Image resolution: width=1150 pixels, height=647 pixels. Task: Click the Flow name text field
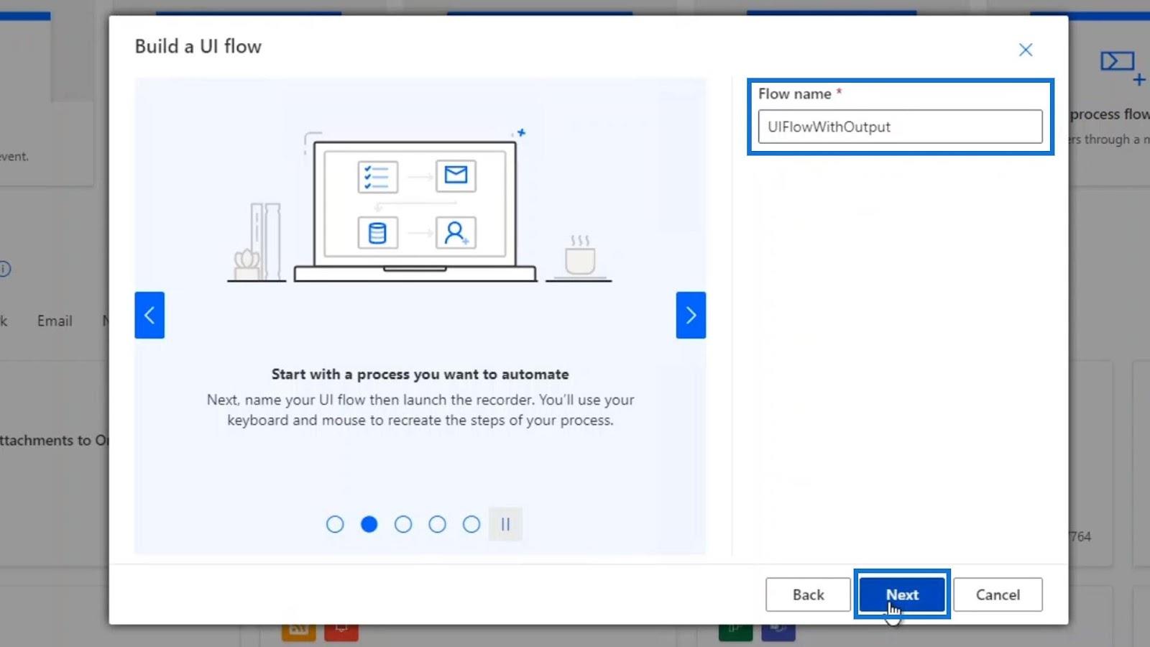900,127
